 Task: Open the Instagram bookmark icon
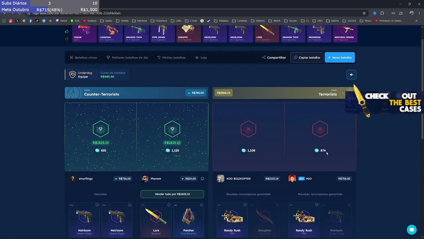tap(11, 21)
